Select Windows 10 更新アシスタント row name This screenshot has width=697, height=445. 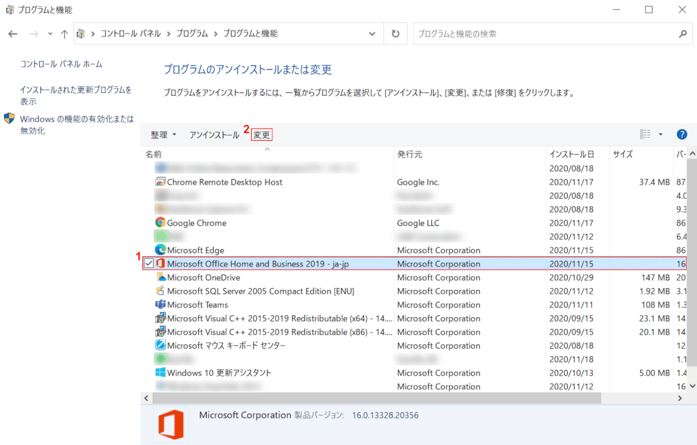(x=219, y=373)
